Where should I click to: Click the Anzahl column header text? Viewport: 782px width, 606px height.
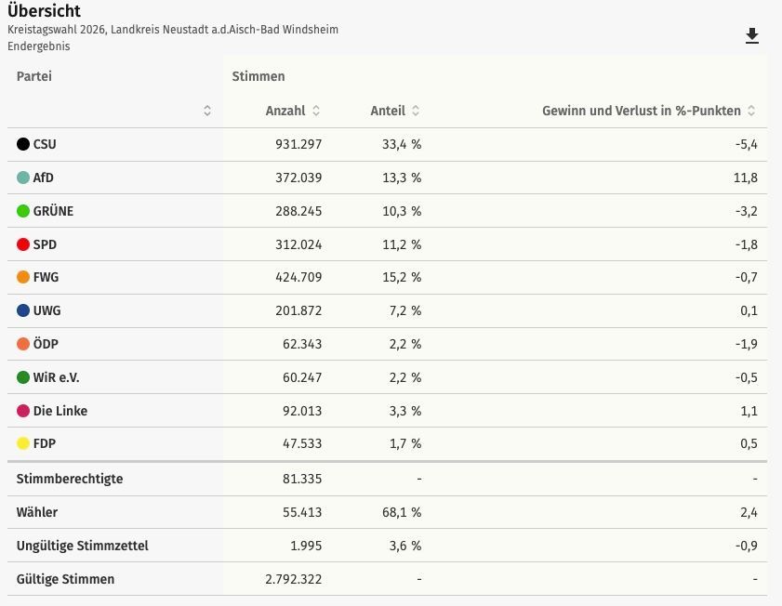point(285,111)
